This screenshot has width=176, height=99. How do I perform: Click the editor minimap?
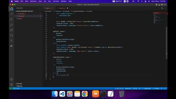[159, 18]
